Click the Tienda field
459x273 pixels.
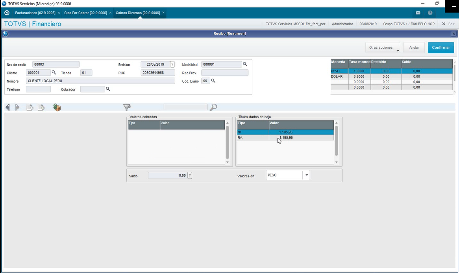(86, 72)
